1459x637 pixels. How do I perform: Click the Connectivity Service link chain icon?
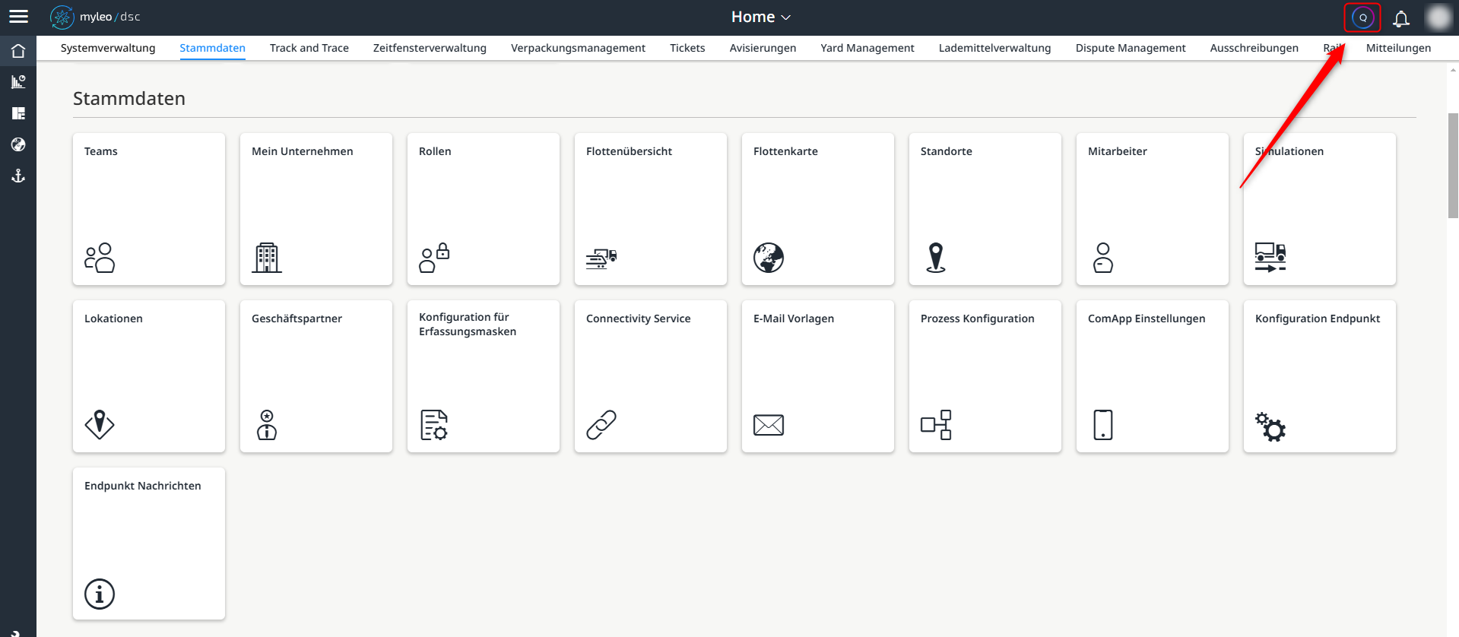point(601,425)
